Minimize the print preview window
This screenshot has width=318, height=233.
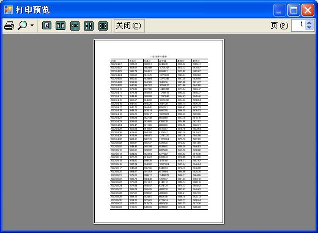click(279, 10)
